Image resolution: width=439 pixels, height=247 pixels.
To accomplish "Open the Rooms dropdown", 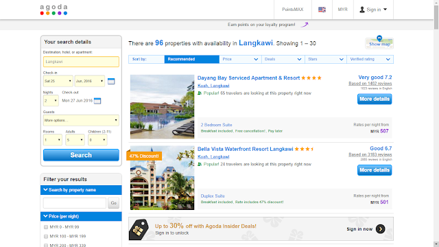I will tap(52, 140).
